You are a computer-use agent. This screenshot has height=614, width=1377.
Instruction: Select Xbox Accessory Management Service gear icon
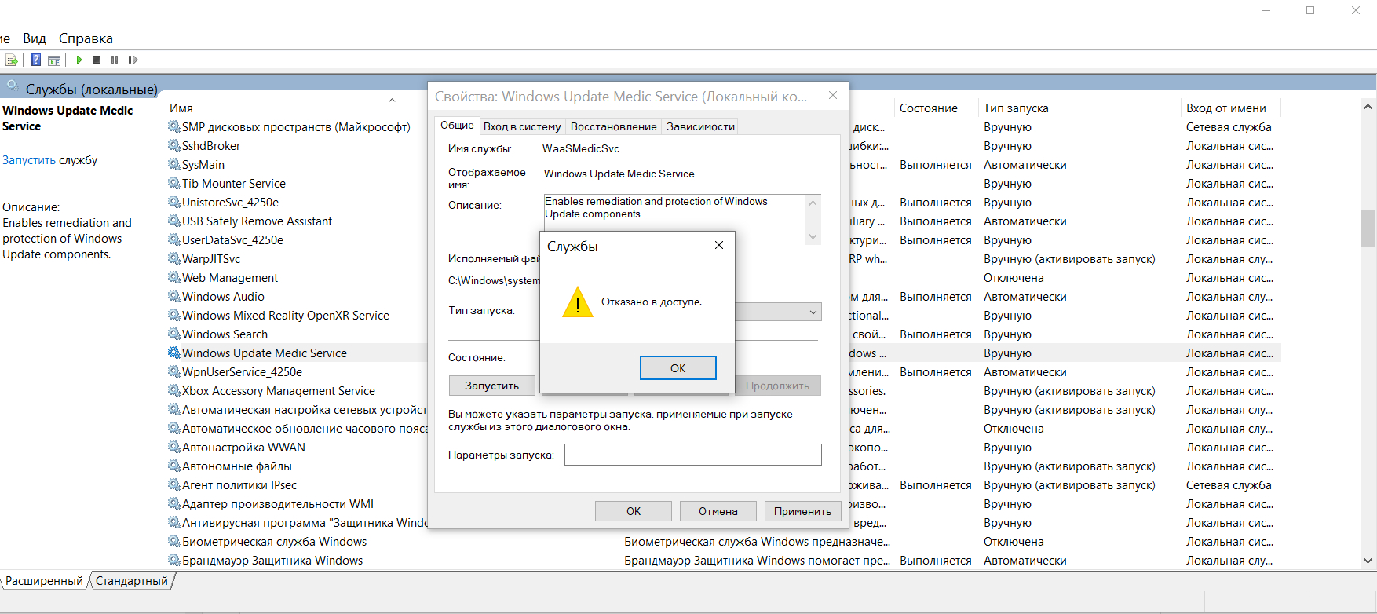tap(173, 390)
